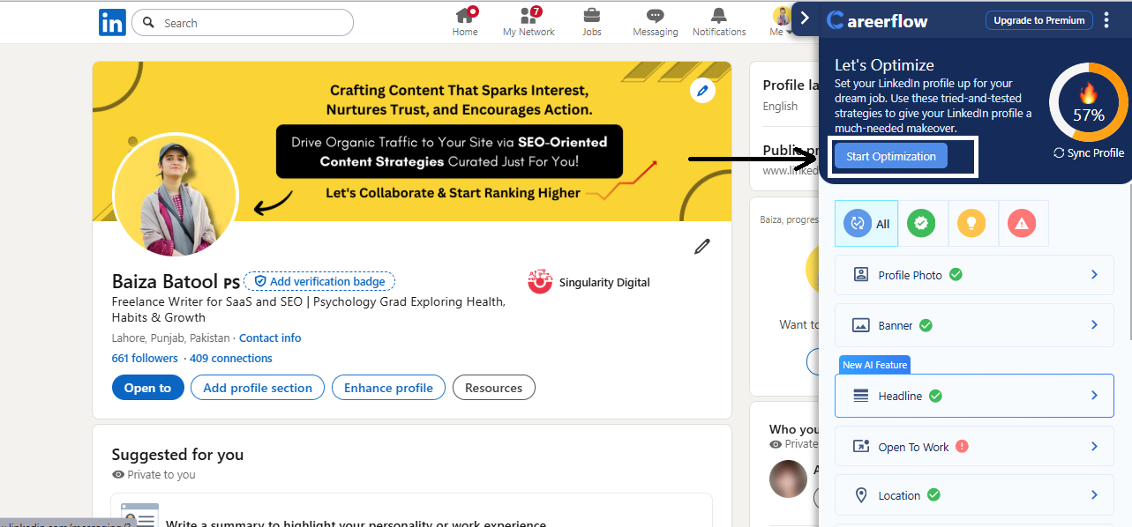Click Open To Work section icon

pos(861,447)
